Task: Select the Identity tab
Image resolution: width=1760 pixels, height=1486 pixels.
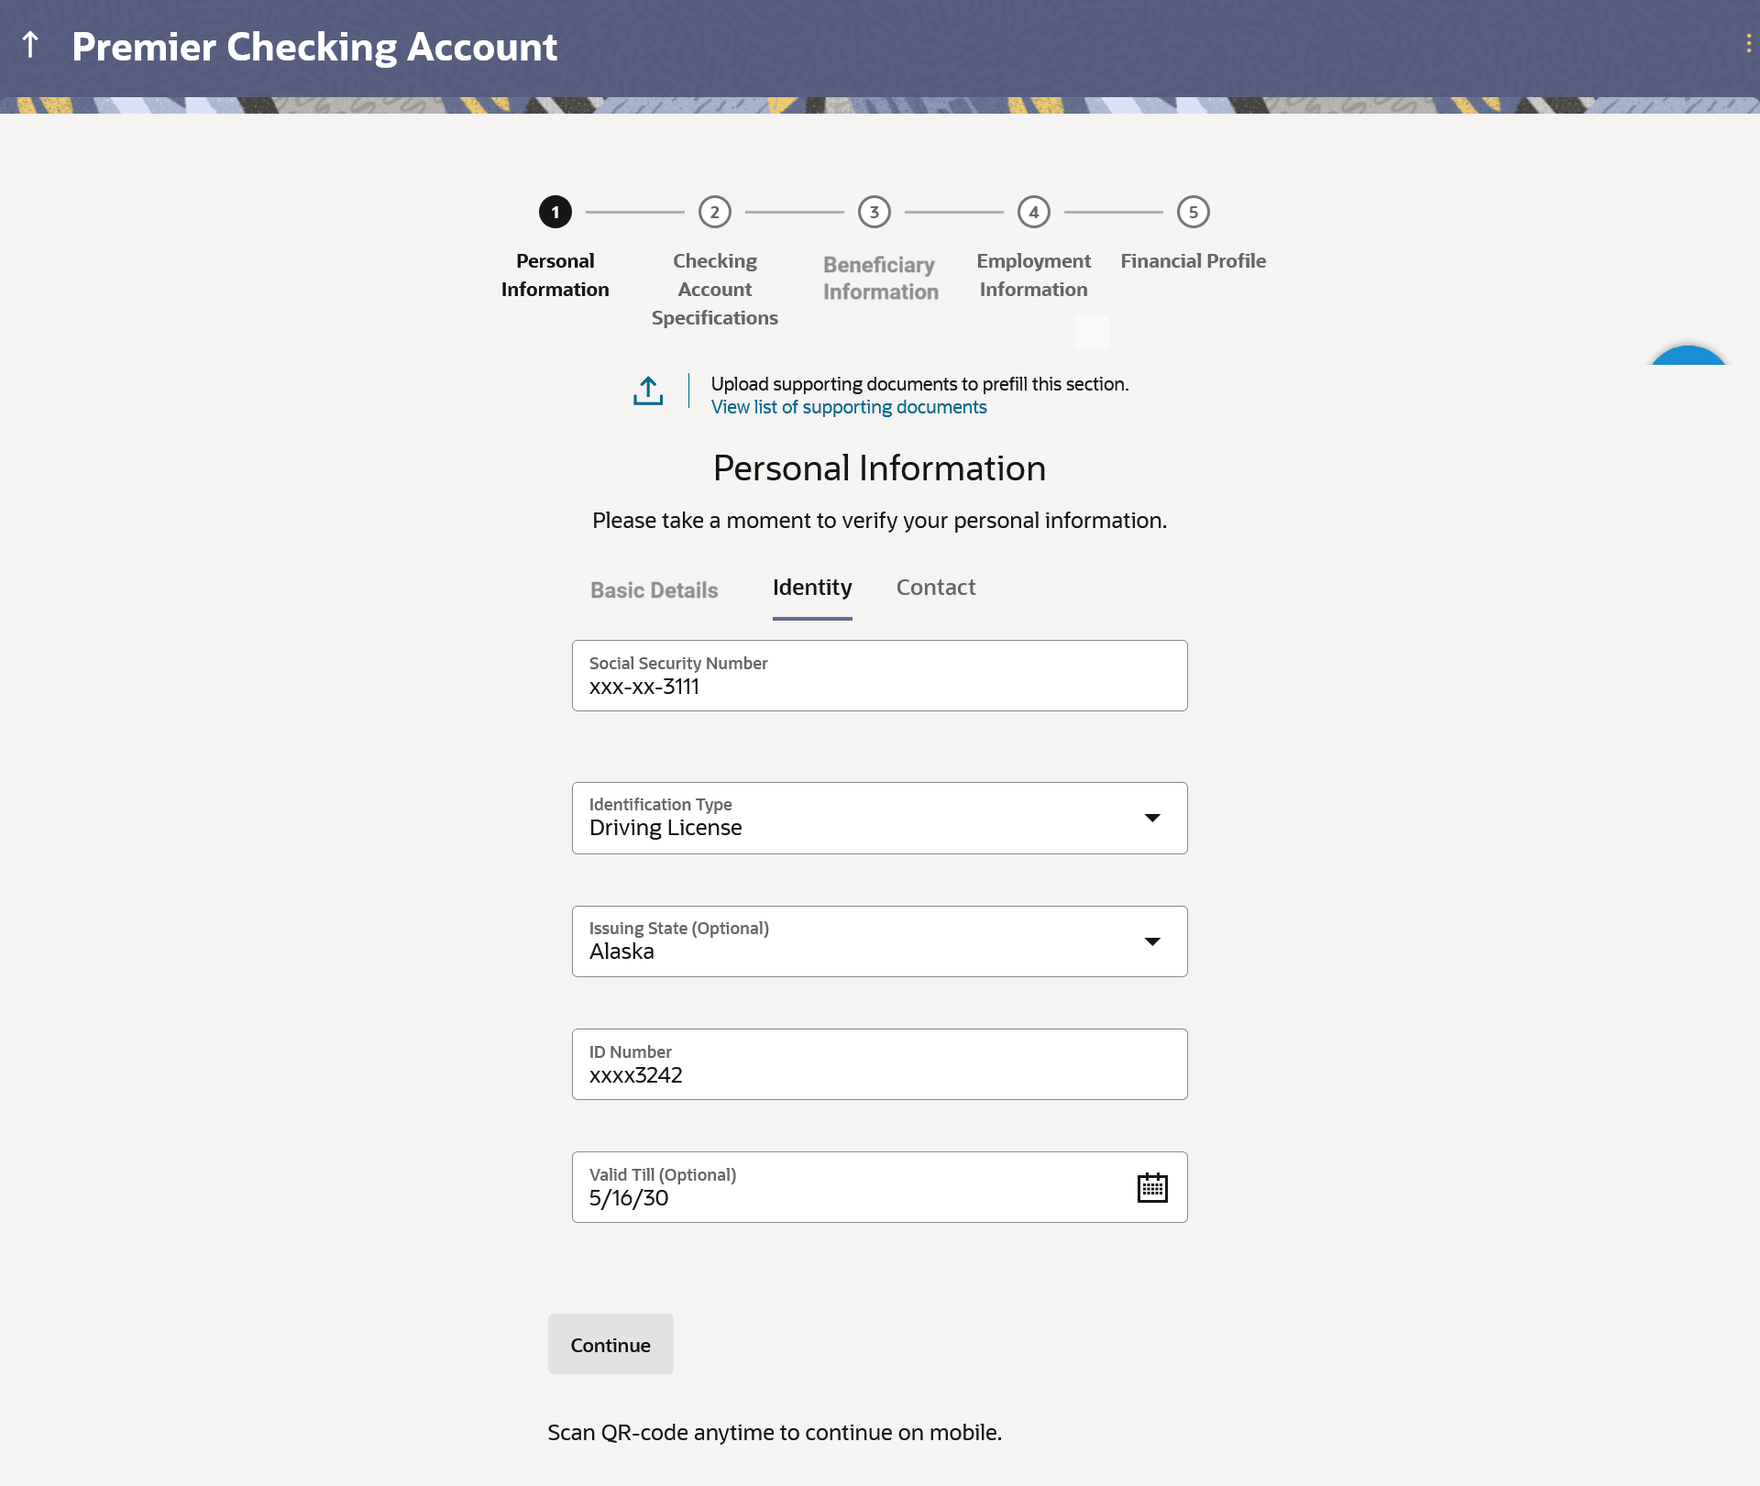Action: pyautogui.click(x=811, y=588)
